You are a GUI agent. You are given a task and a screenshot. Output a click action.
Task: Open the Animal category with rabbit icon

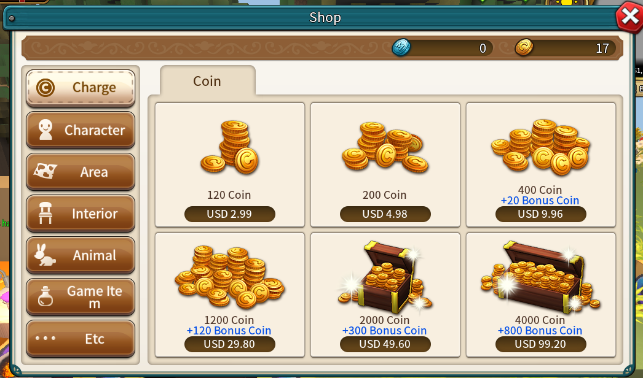[x=81, y=255]
